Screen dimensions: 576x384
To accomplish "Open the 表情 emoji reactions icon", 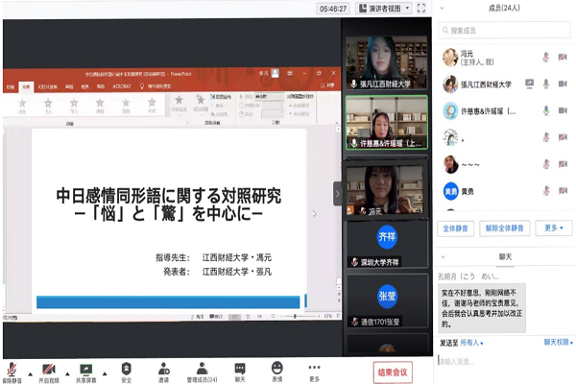I will 276,369.
